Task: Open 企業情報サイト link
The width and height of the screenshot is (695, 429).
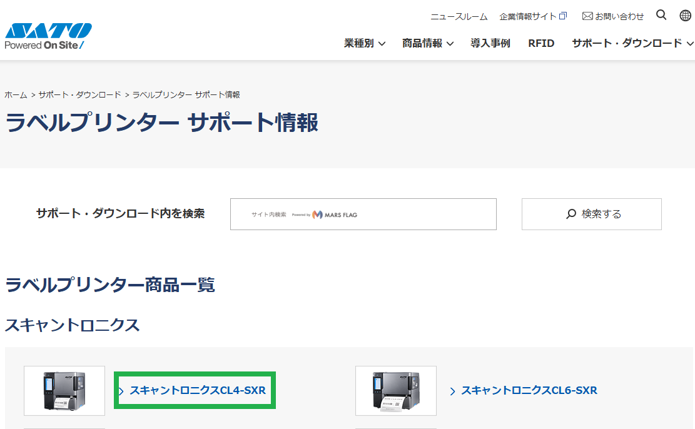Action: (528, 16)
